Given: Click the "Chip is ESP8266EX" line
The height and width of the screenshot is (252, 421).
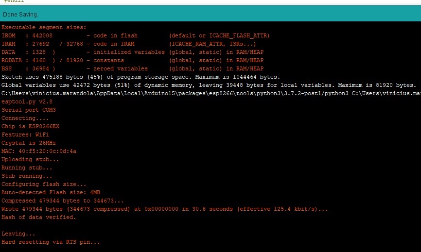Looking at the screenshot, I should tap(30, 126).
